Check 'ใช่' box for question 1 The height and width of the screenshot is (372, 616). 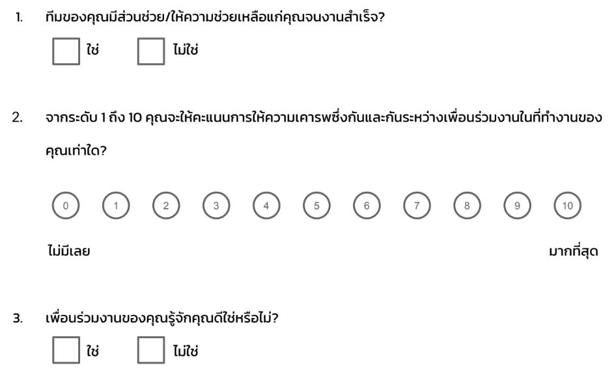(66, 51)
